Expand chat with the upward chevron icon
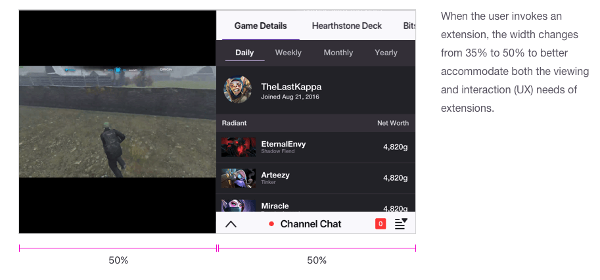 click(231, 224)
